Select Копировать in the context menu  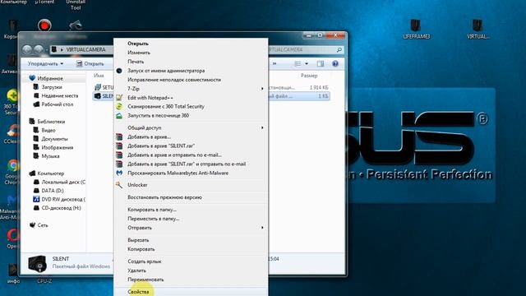click(x=141, y=249)
